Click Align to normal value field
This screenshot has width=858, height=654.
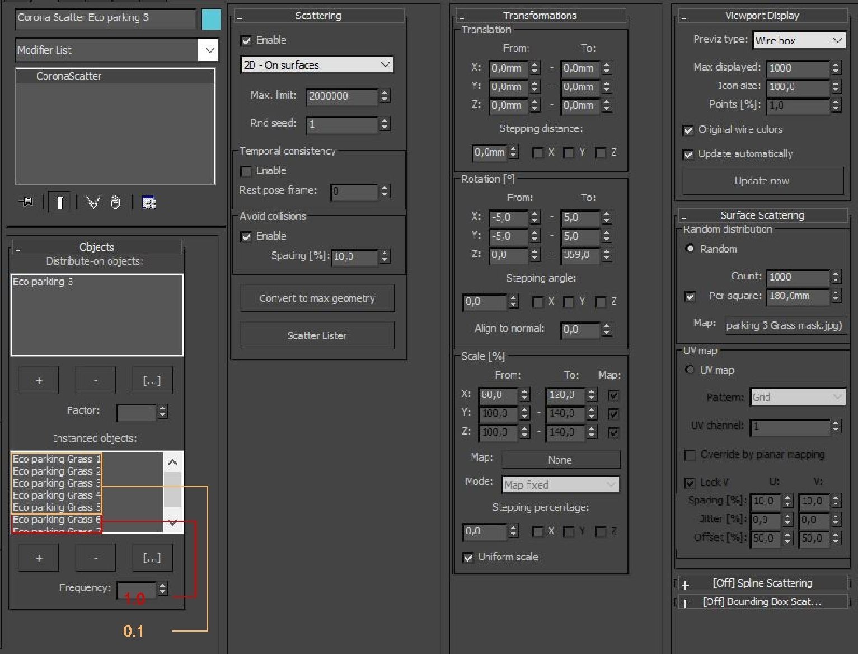pos(580,330)
